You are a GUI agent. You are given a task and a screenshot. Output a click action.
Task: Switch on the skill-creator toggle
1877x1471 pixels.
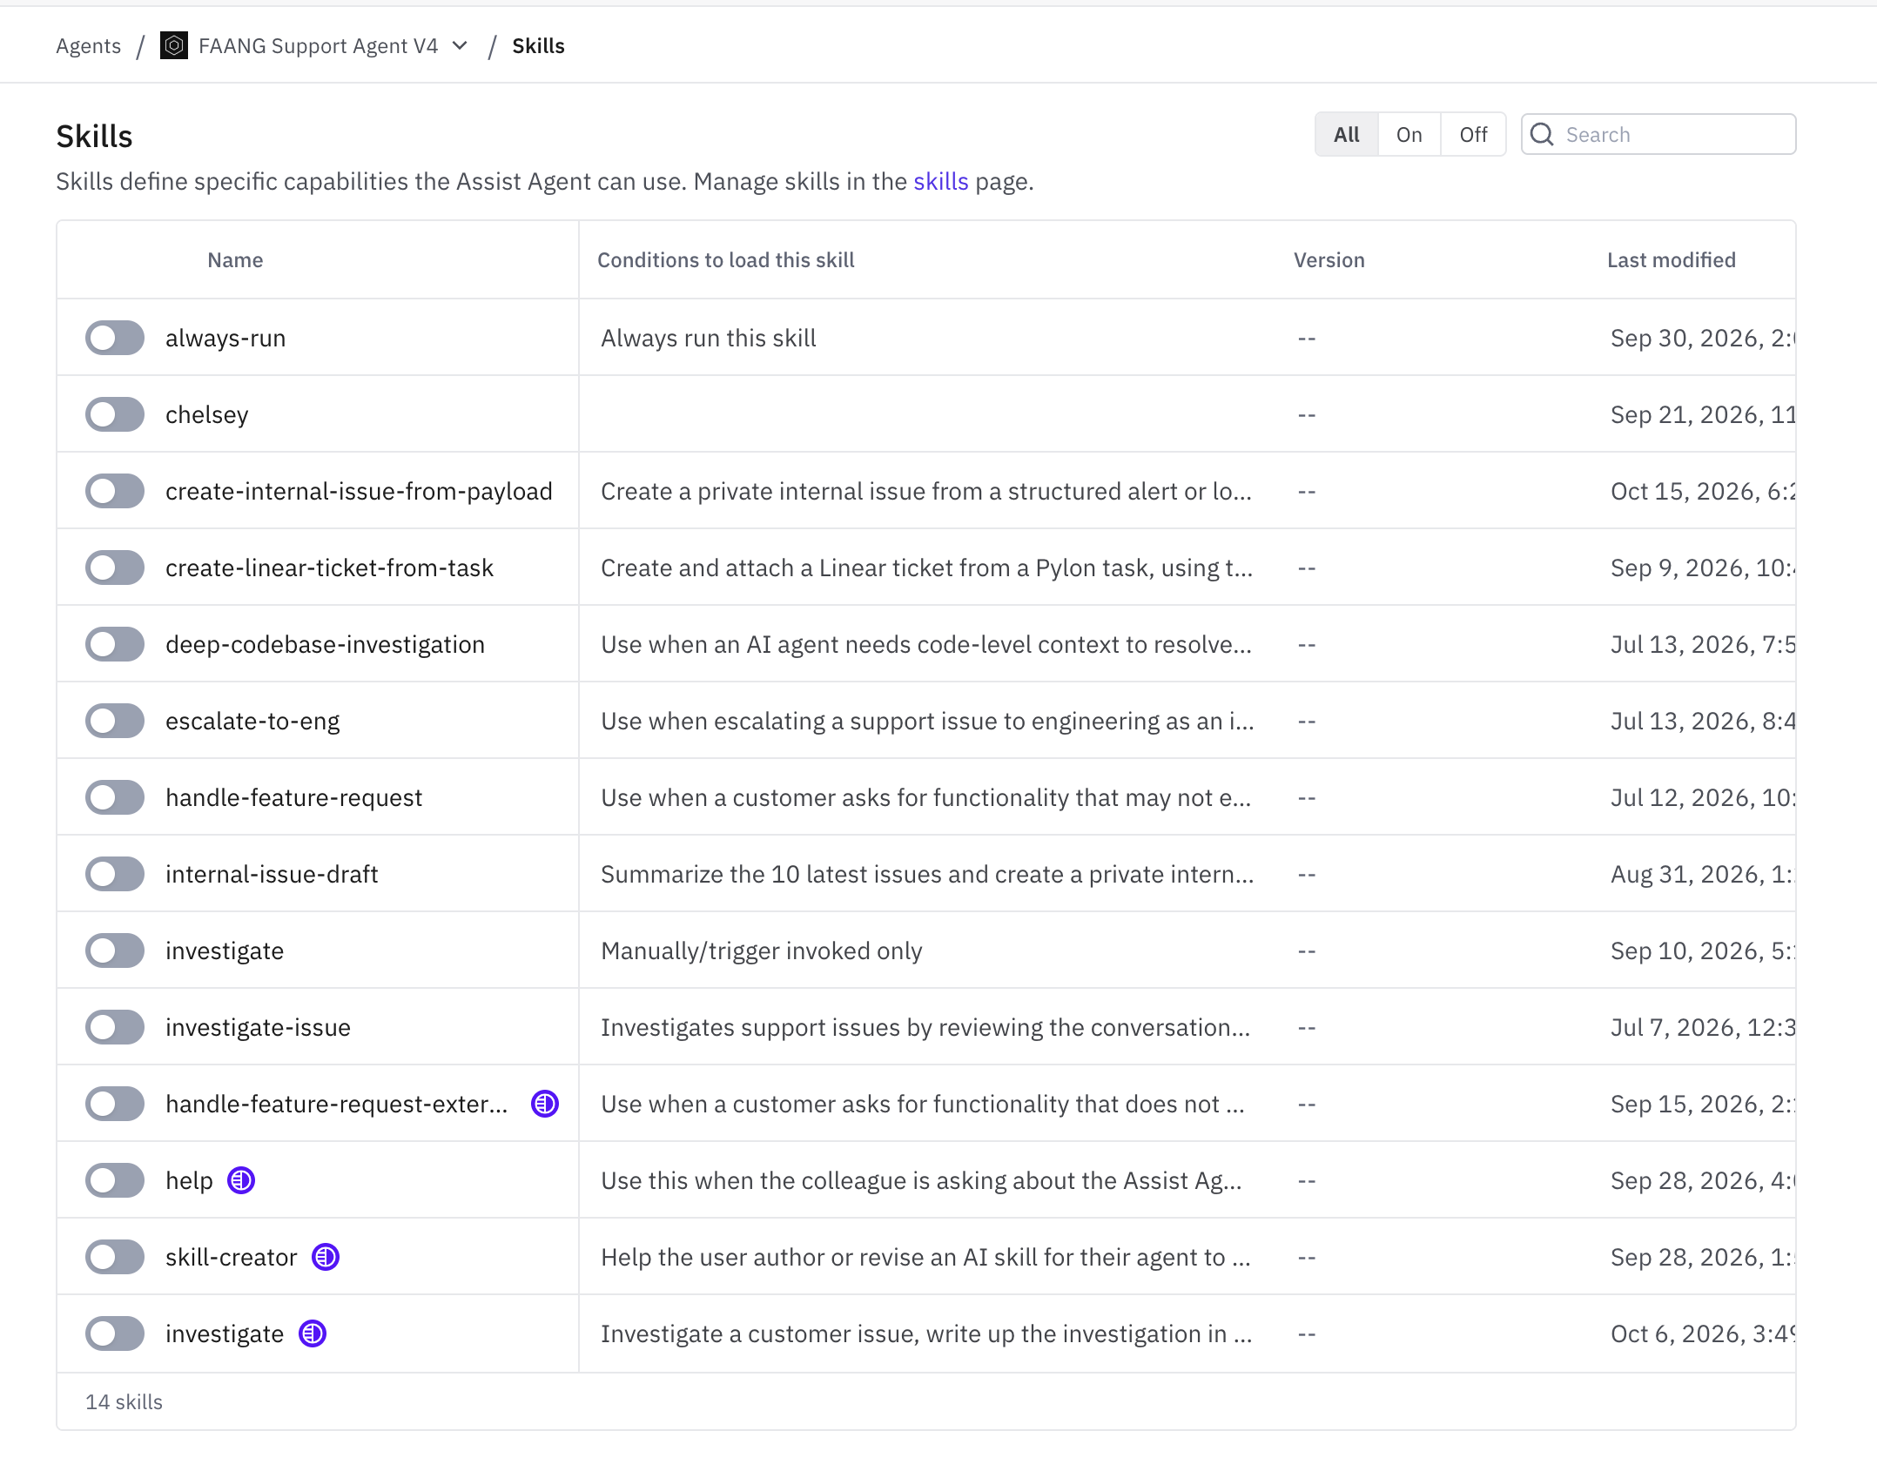[115, 1257]
